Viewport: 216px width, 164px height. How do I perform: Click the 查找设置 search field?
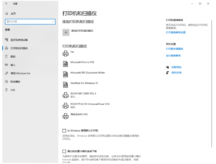coord(30,21)
